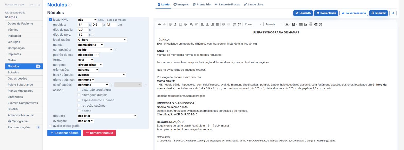Open Recomendações section in sidebar
The height and width of the screenshot is (150, 404).
click(24, 127)
